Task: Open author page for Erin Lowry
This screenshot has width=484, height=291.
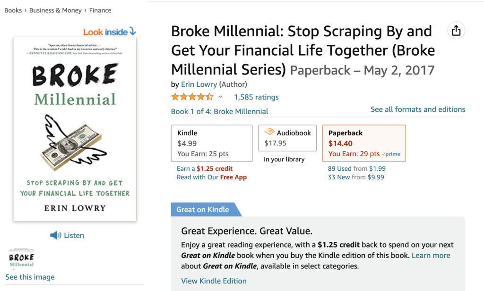Action: tap(199, 84)
